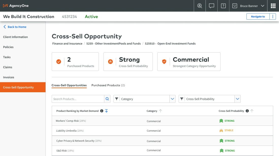Viewport: 279px width, 156px height.
Task: Select the Cross-Sell Opportunities tab
Action: 69,85
